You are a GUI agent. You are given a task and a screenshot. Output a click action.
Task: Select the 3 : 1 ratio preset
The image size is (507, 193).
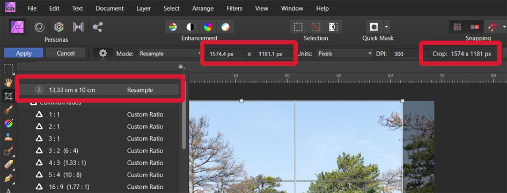click(x=99, y=138)
